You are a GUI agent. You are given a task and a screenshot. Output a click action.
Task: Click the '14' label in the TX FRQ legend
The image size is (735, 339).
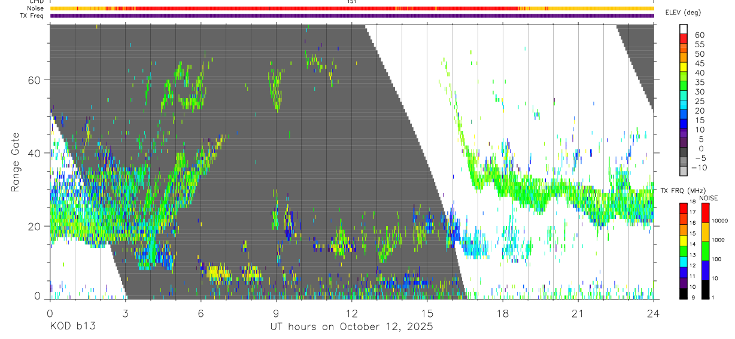tap(693, 245)
